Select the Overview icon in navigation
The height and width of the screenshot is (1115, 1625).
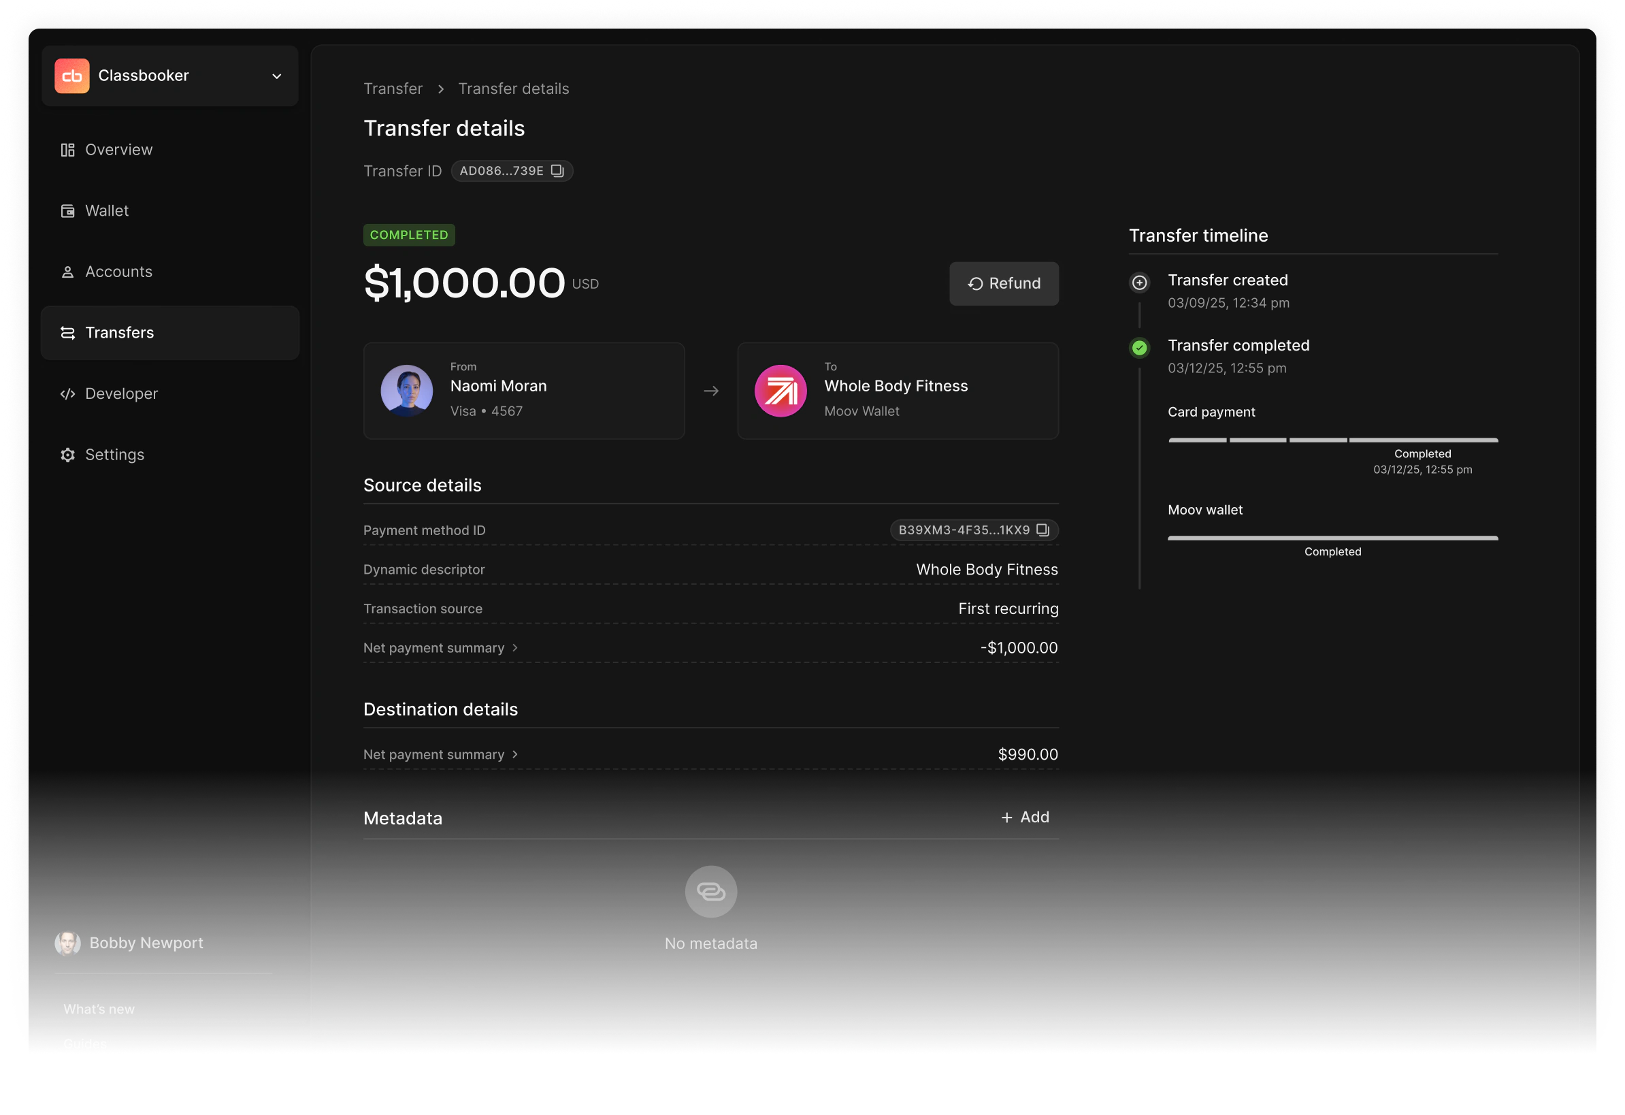tap(68, 148)
